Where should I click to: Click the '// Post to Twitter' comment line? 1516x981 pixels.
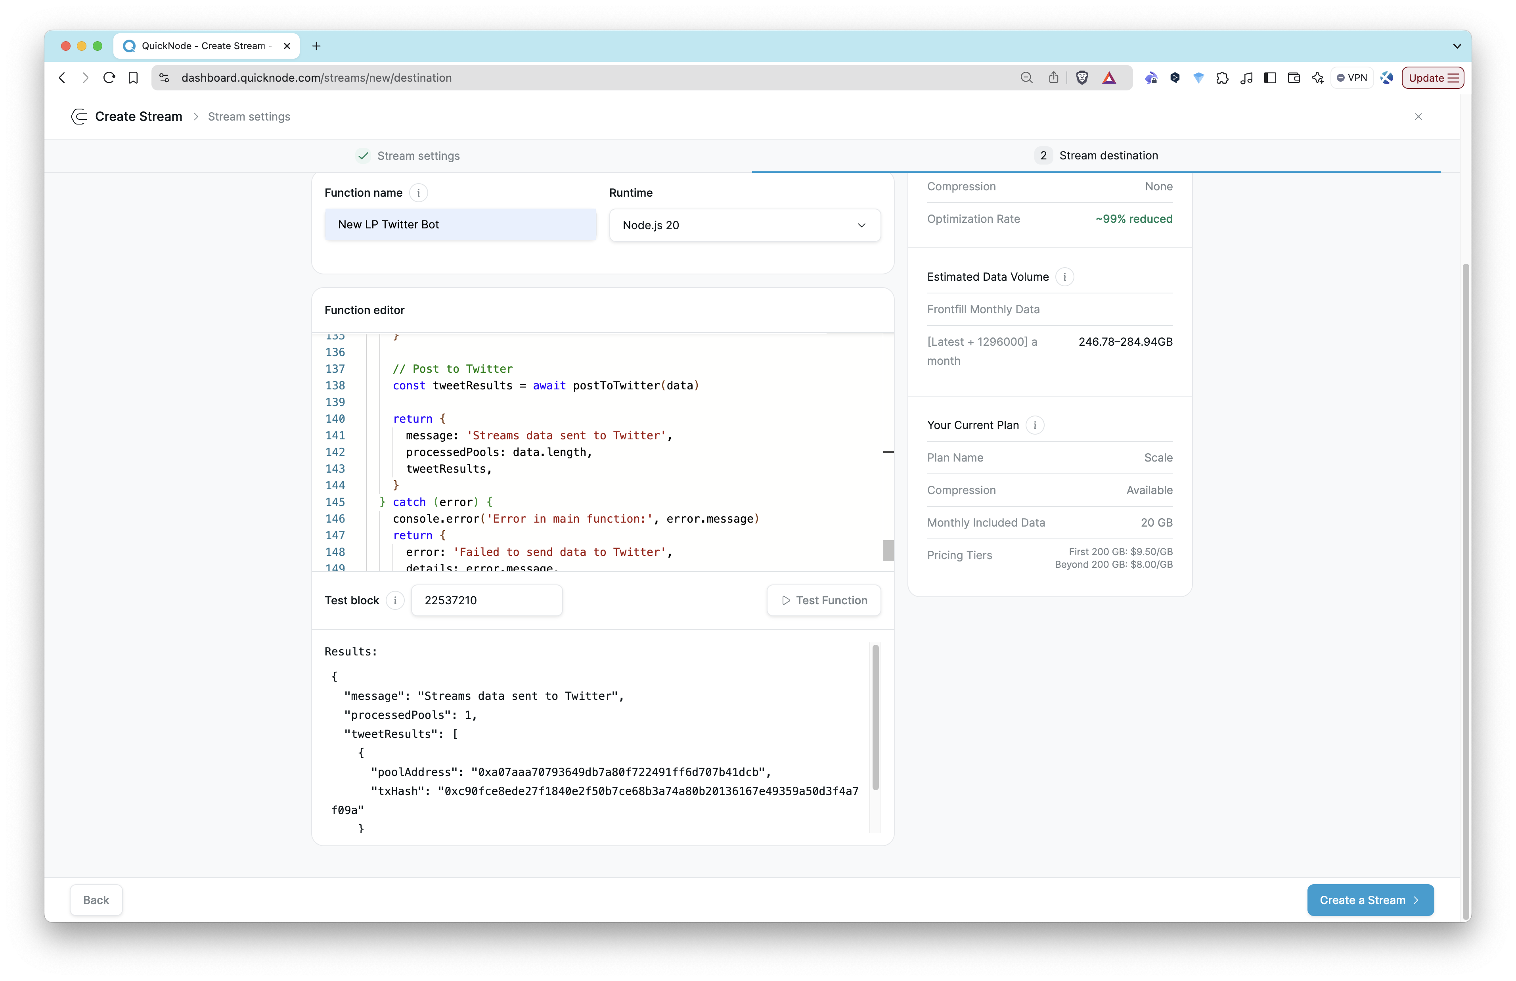click(x=452, y=369)
